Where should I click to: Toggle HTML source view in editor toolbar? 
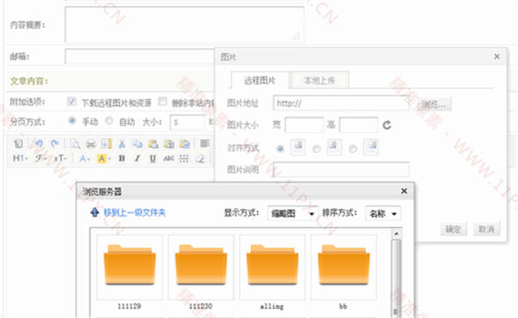18,144
